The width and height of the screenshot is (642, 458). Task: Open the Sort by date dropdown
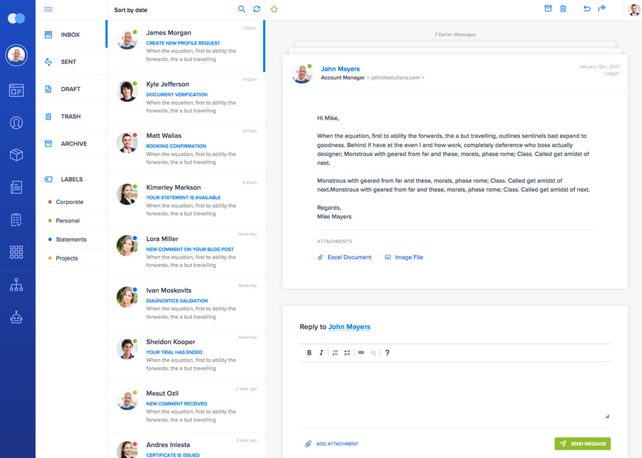(131, 10)
